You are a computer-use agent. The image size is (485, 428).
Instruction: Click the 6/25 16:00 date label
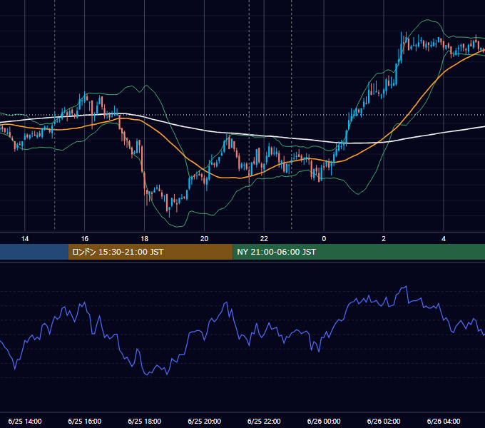click(x=85, y=421)
